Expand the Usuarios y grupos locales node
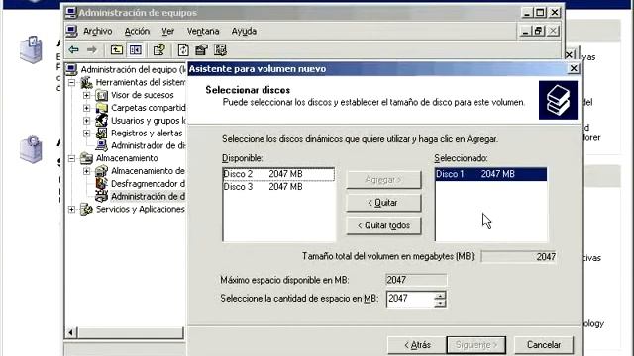 point(86,121)
